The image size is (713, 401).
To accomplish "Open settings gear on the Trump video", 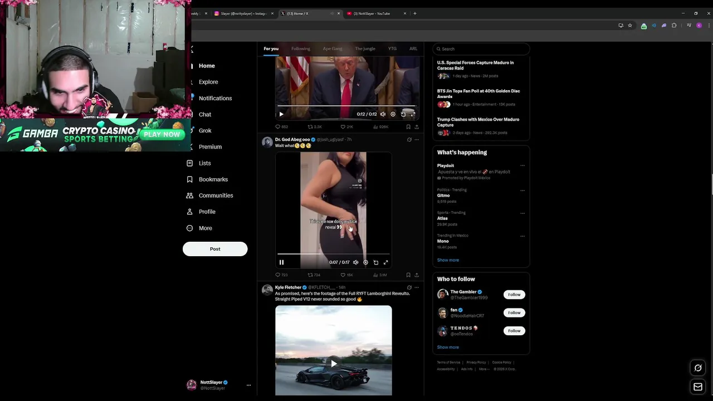I will pyautogui.click(x=393, y=114).
